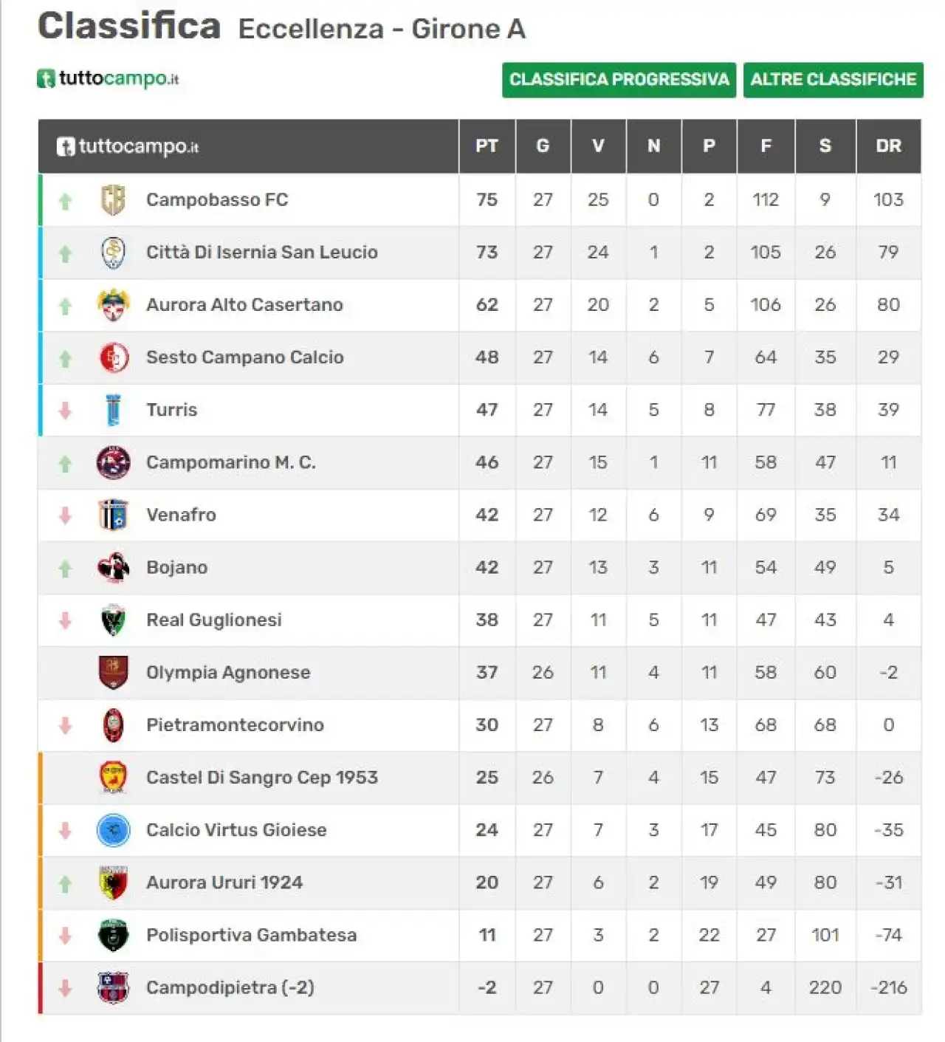
Task: Open the Venafro team link
Action: click(x=181, y=515)
